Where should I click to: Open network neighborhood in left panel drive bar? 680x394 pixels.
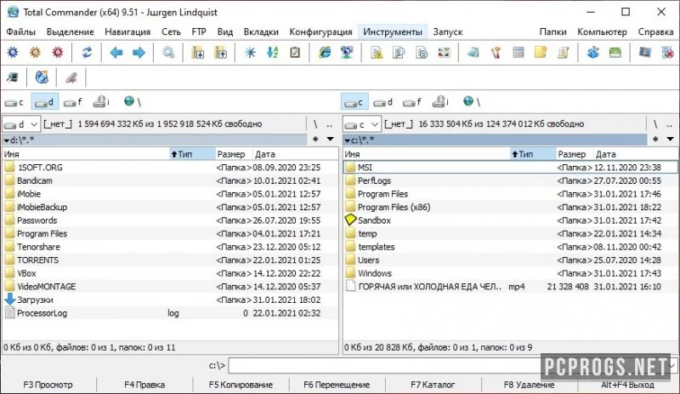[x=133, y=101]
